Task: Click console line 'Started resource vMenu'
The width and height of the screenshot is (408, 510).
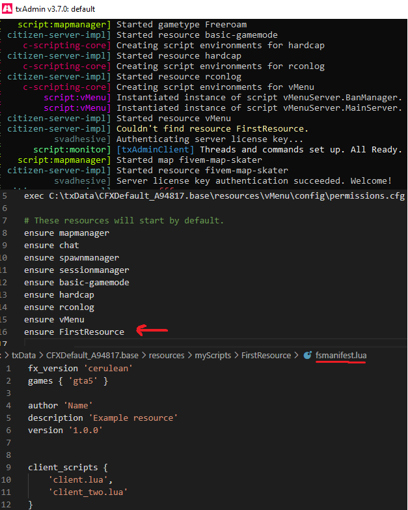Action: (x=174, y=118)
